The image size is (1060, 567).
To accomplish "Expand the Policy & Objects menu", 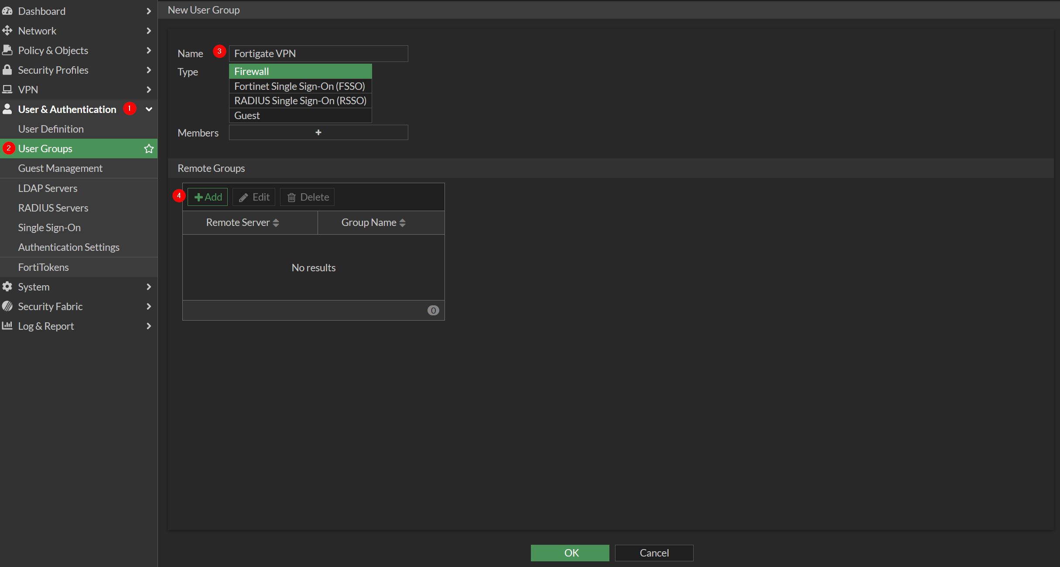I will (x=149, y=50).
